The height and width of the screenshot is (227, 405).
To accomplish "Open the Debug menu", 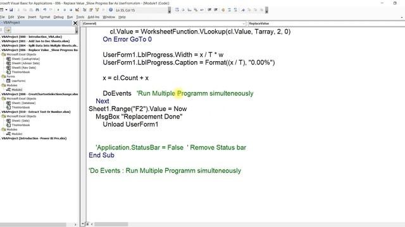I will click(59, 17).
